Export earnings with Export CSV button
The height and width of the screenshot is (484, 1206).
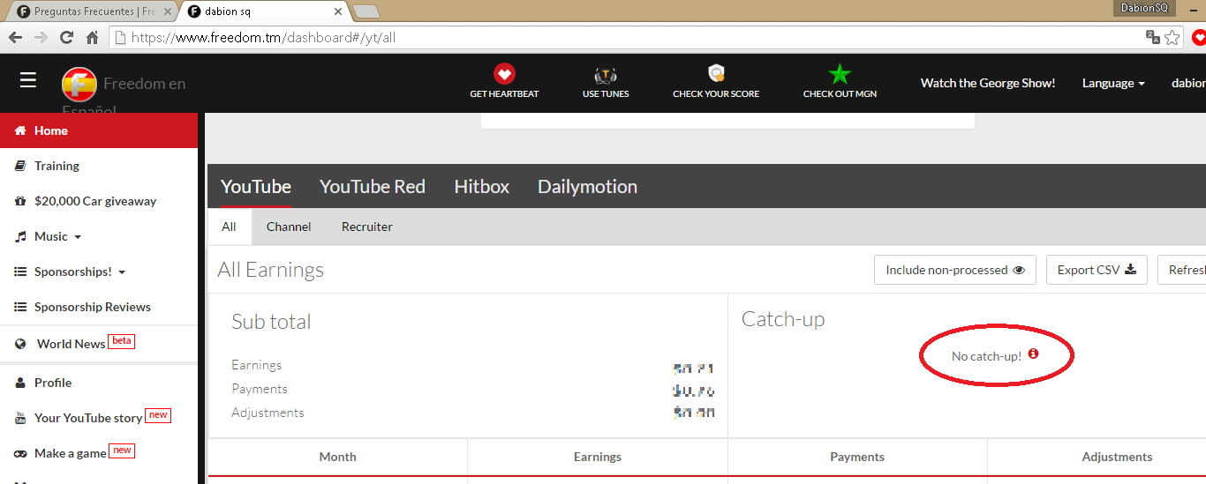(x=1097, y=271)
